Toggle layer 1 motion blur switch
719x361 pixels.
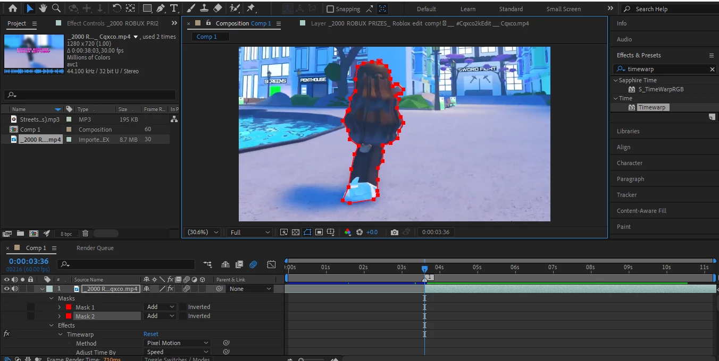click(x=187, y=289)
